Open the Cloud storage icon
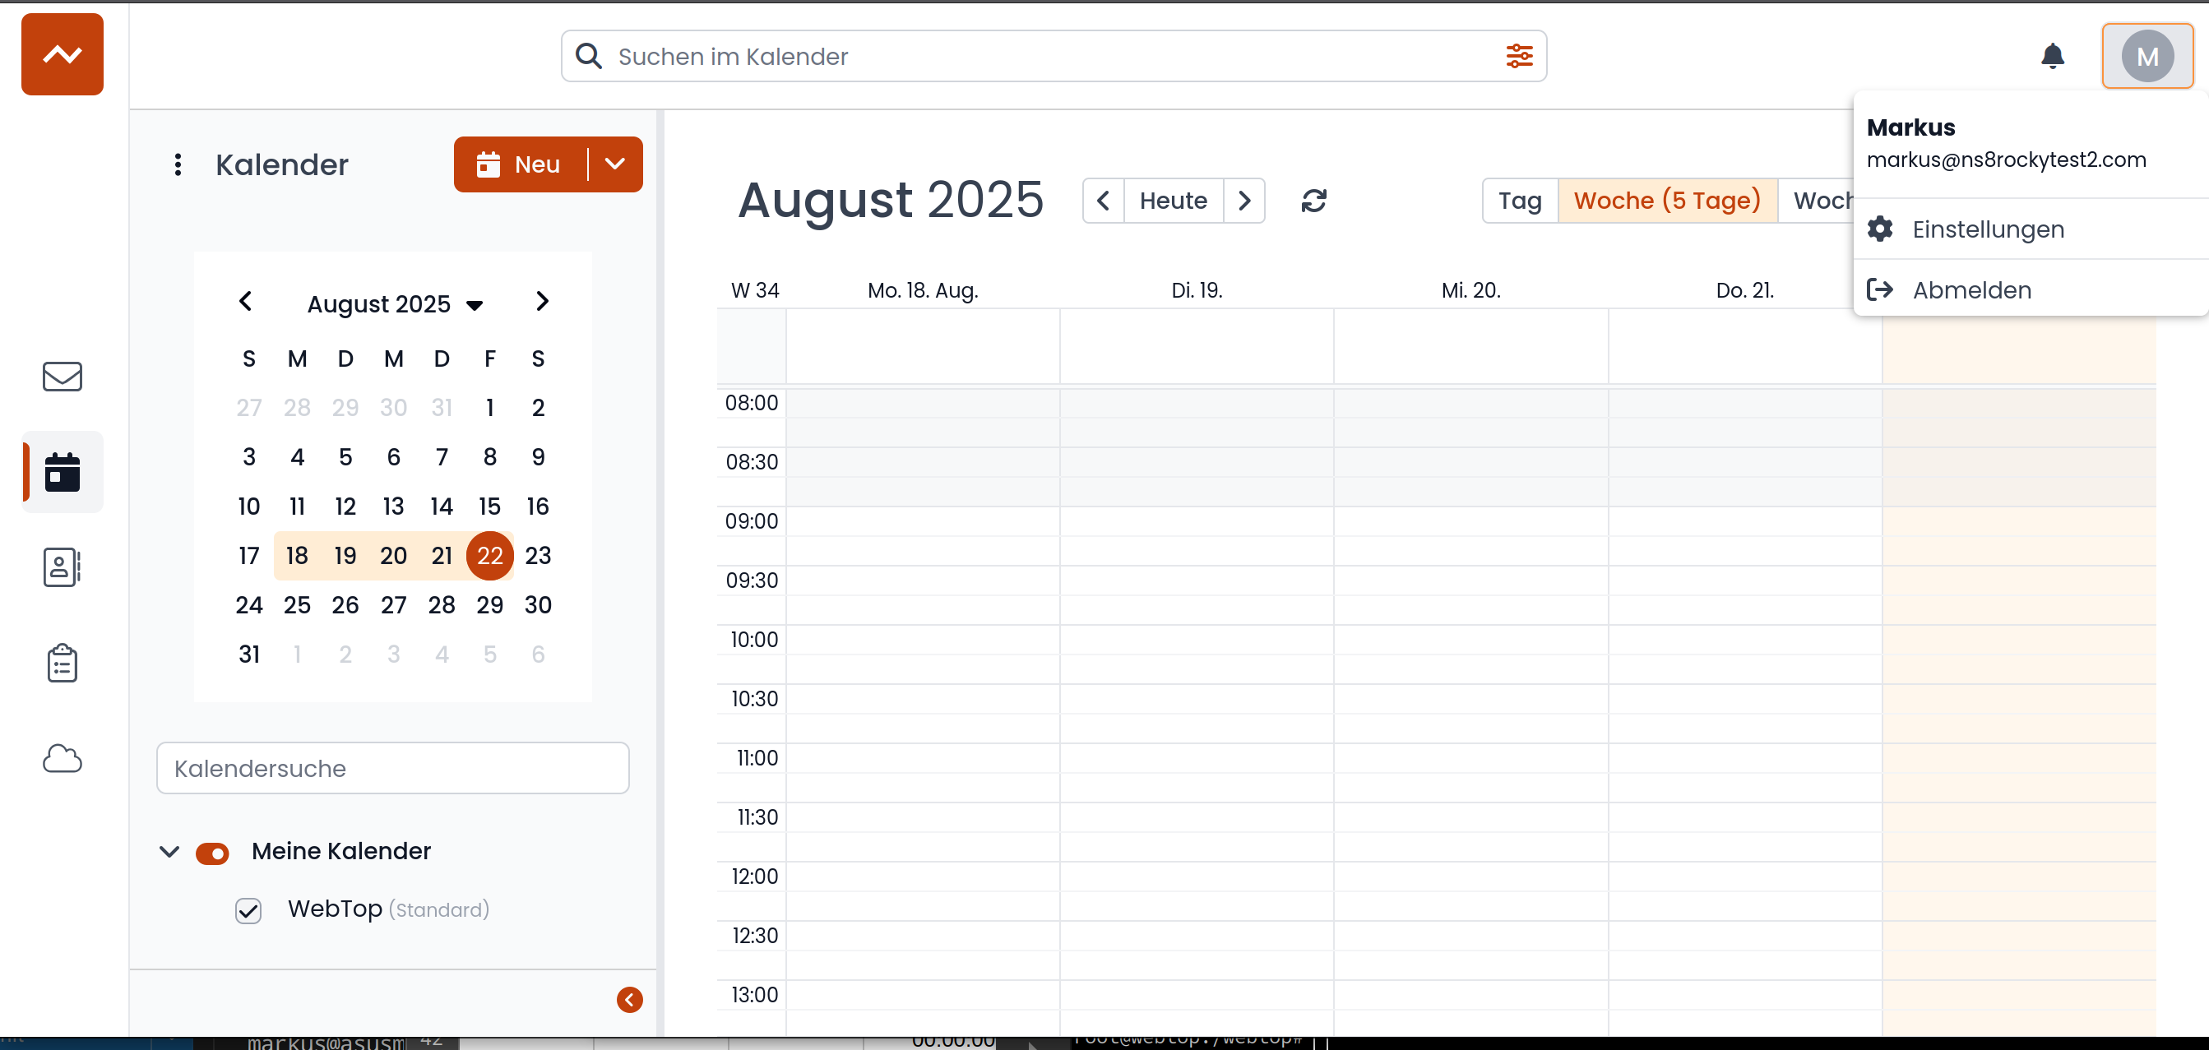 (x=62, y=759)
